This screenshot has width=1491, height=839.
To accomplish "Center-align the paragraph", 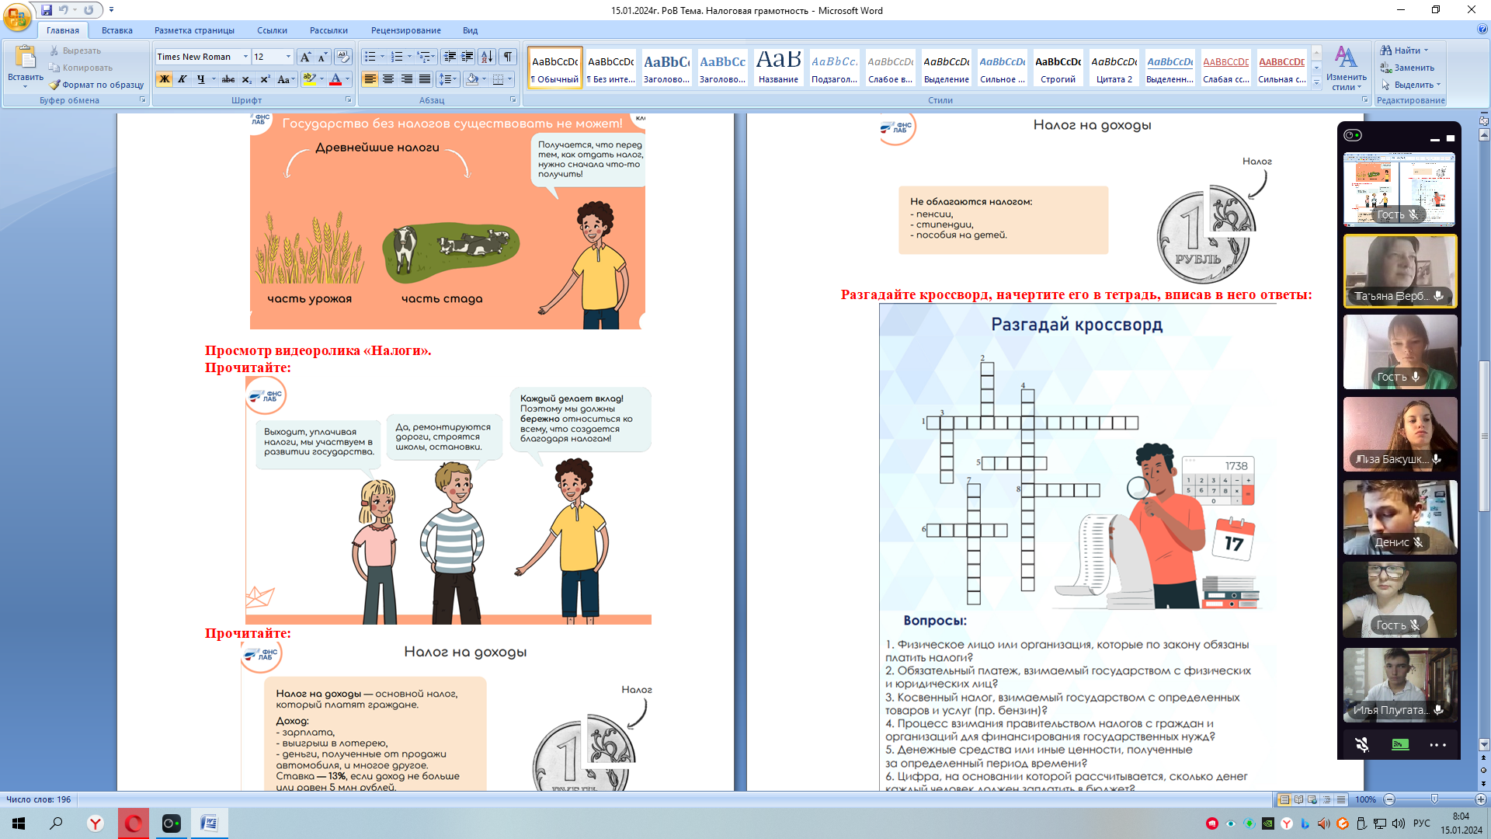I will coord(388,79).
